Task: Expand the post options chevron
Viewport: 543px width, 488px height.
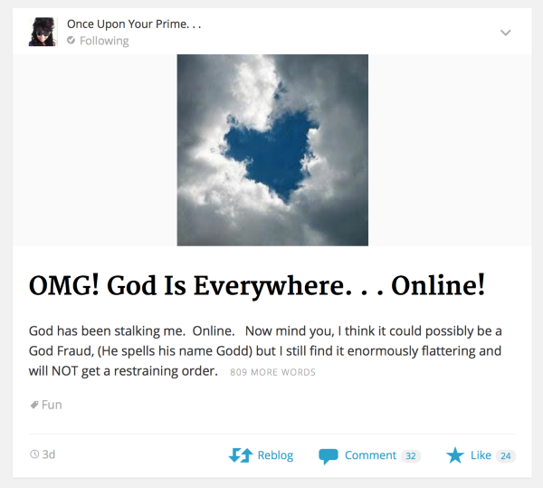Action: (x=506, y=33)
